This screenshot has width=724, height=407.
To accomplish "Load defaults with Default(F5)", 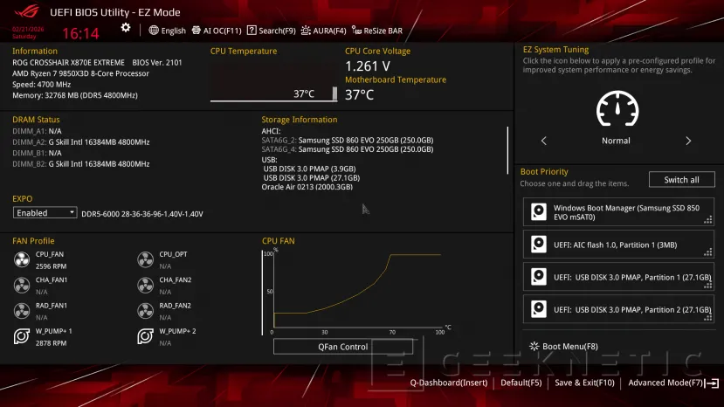I will 521,383.
